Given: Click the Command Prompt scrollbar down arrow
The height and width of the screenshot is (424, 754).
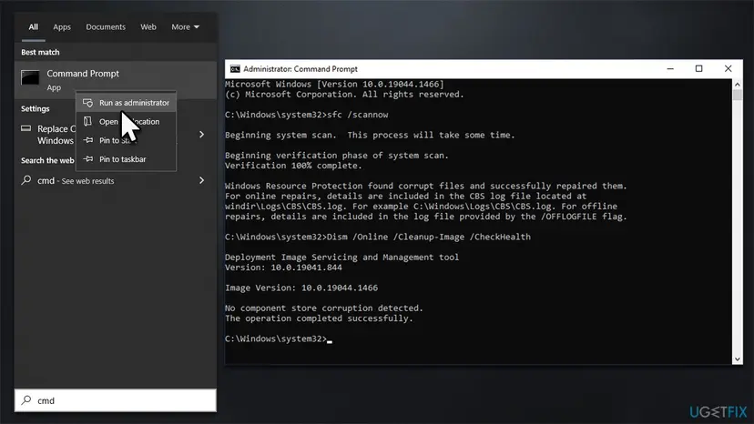Looking at the screenshot, I should [738, 359].
